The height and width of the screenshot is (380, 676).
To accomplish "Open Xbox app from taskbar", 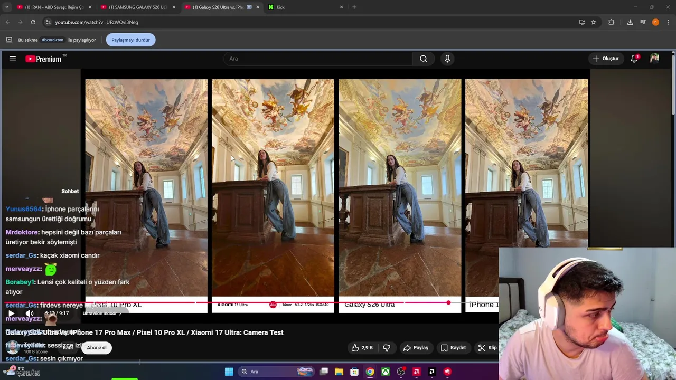I will click(386, 372).
